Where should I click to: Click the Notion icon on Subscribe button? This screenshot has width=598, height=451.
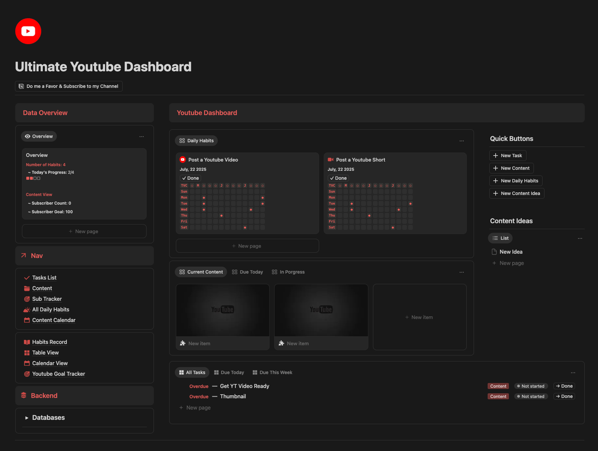(22, 86)
